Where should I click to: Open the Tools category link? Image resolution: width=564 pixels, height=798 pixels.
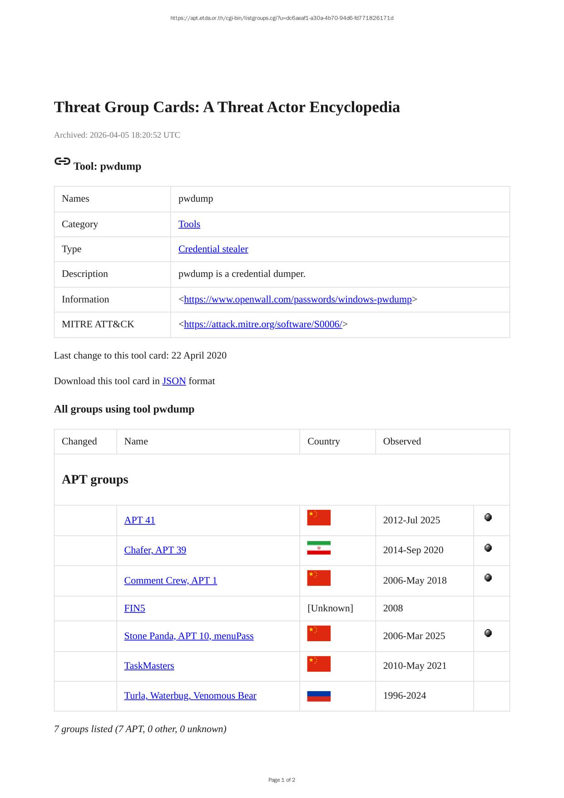click(x=189, y=224)
